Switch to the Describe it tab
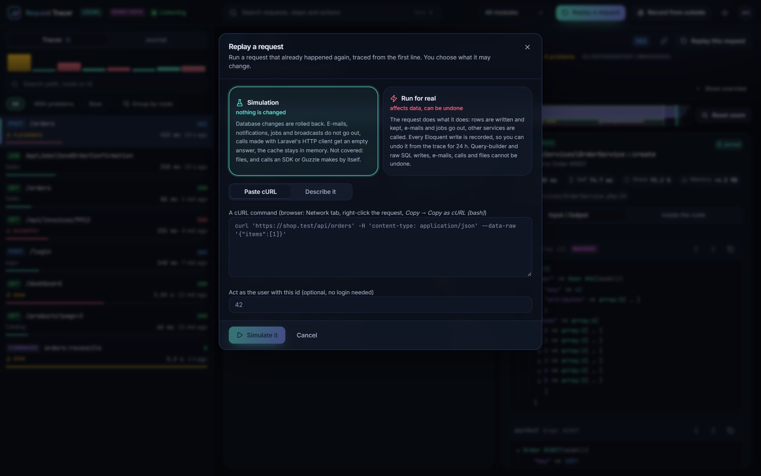Viewport: 761px width, 476px height. pyautogui.click(x=320, y=192)
